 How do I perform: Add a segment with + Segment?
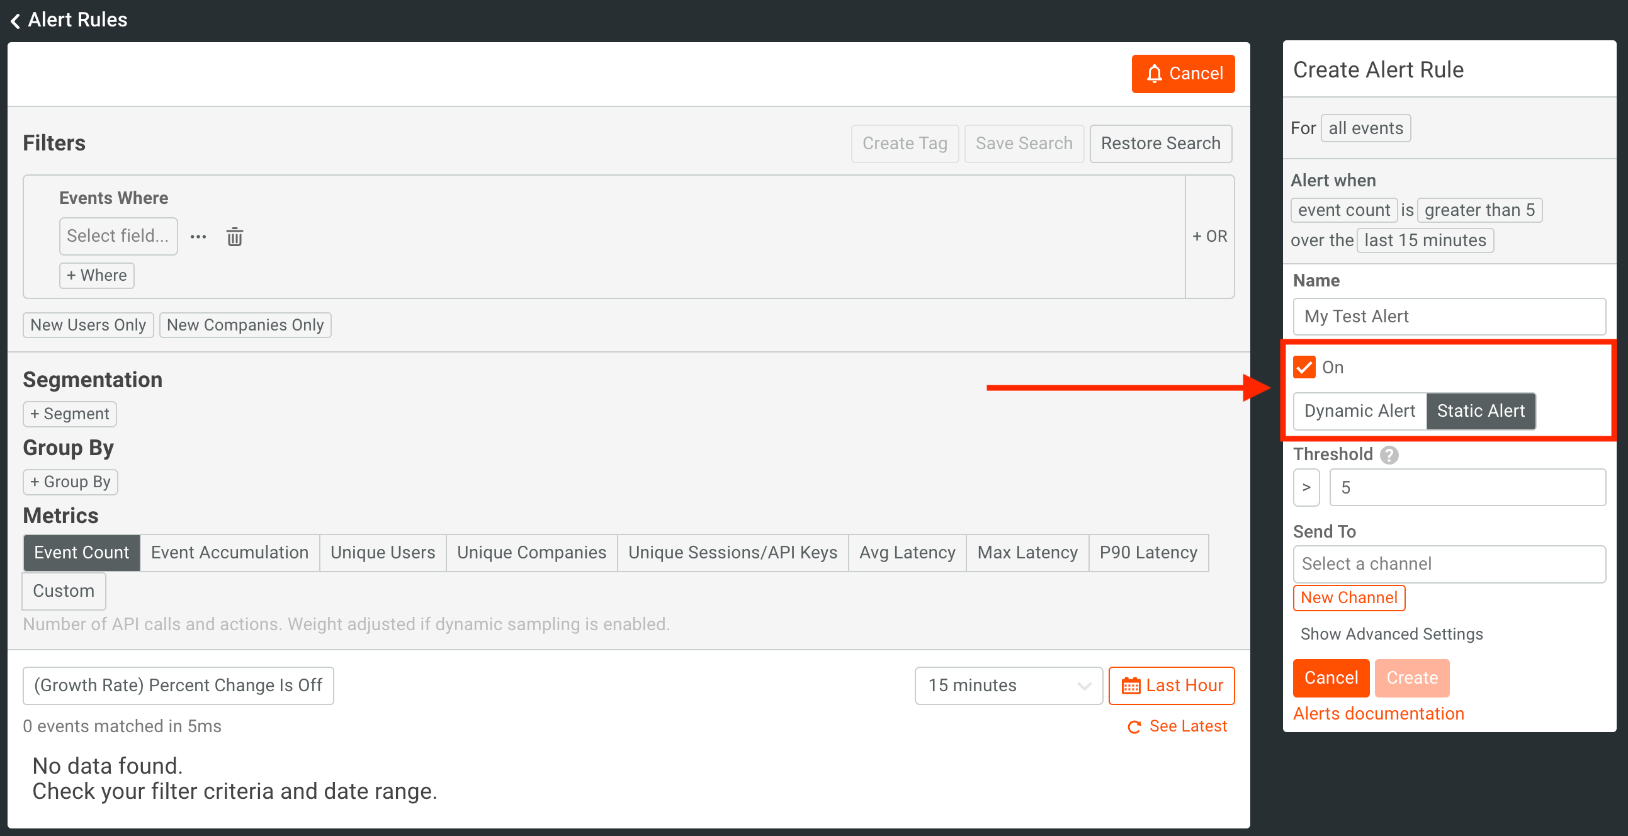pos(69,413)
